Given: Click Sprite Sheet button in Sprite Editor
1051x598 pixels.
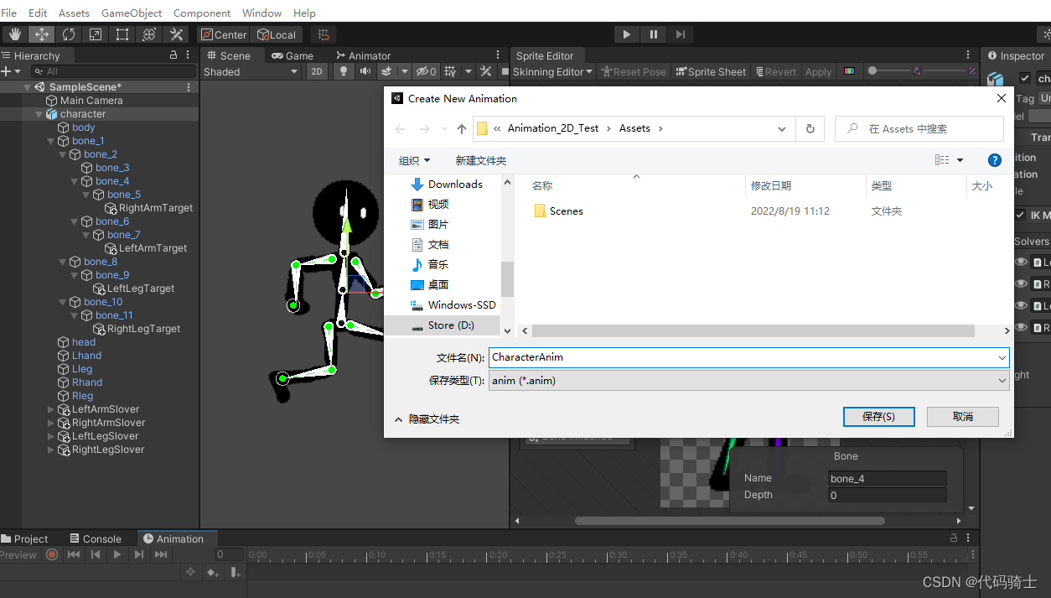Looking at the screenshot, I should pyautogui.click(x=711, y=71).
